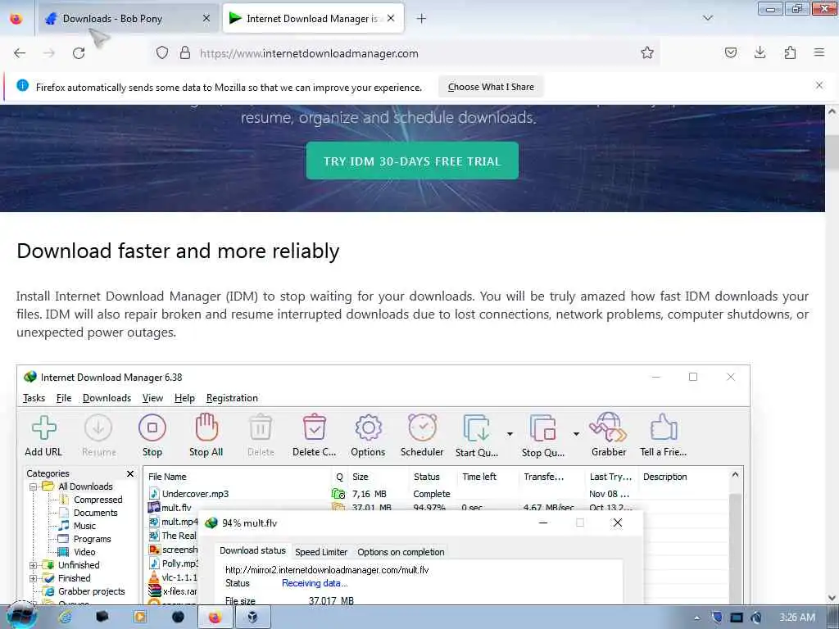Open the Firefox downloads panel arrow
The height and width of the screenshot is (629, 839).
[760, 52]
